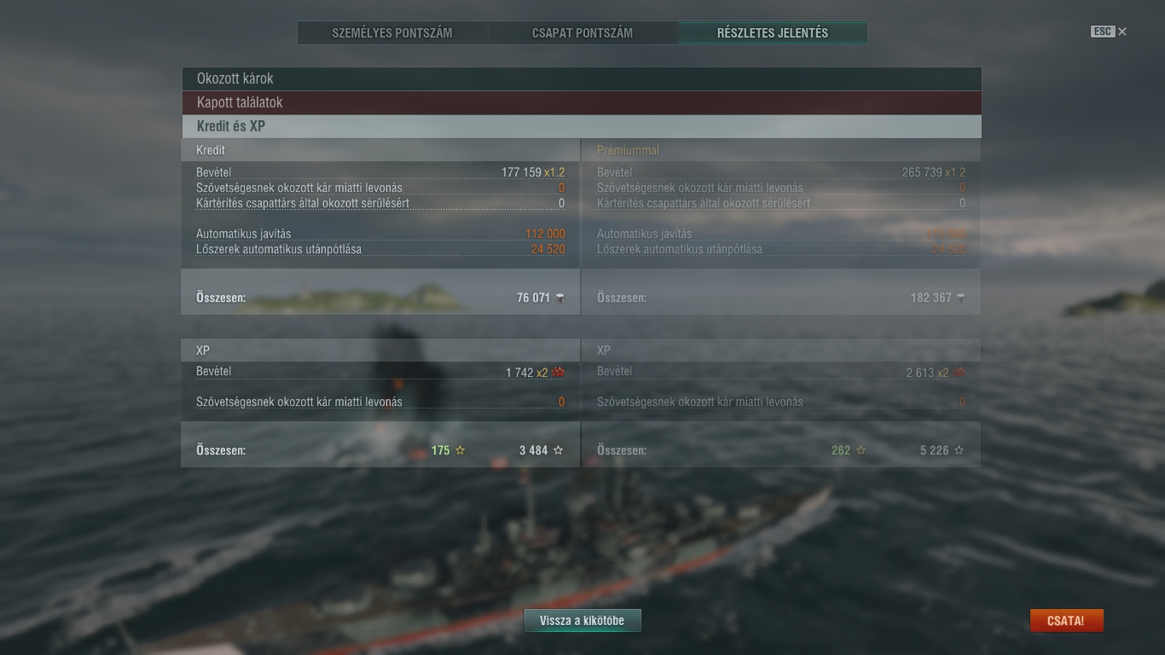Viewport: 1165px width, 655px height.
Task: Switch to the Személyes pontszám tab
Action: [x=392, y=33]
